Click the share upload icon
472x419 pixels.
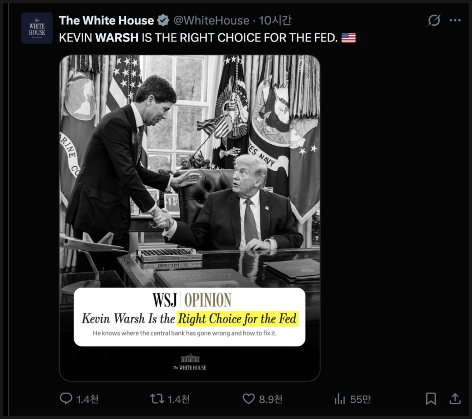455,399
